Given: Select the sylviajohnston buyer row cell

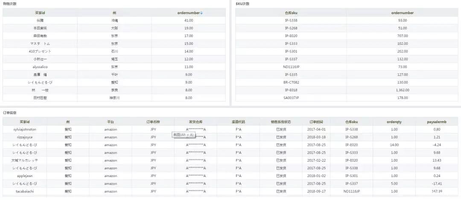Looking at the screenshot, I should (x=25, y=129).
